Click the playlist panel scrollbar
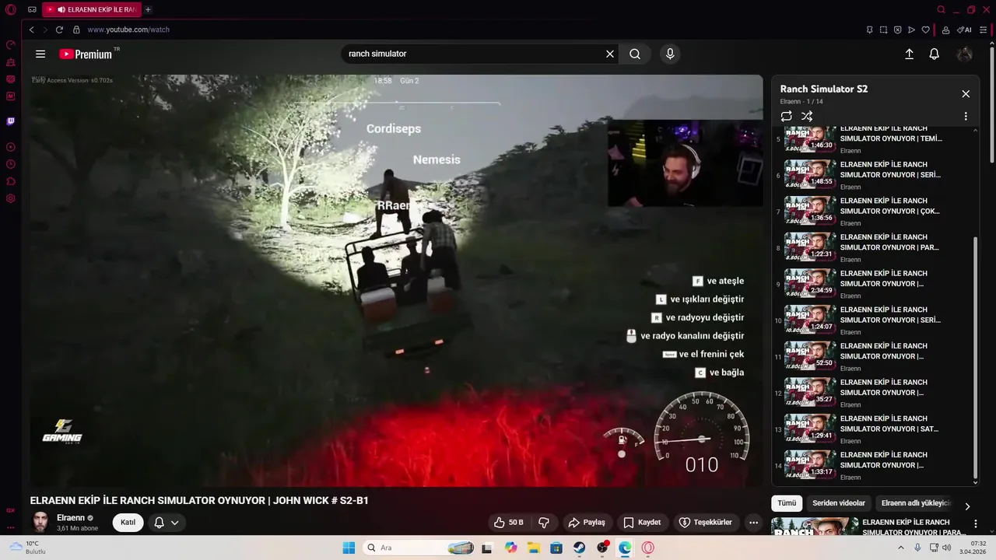This screenshot has height=560, width=996. coord(976,358)
